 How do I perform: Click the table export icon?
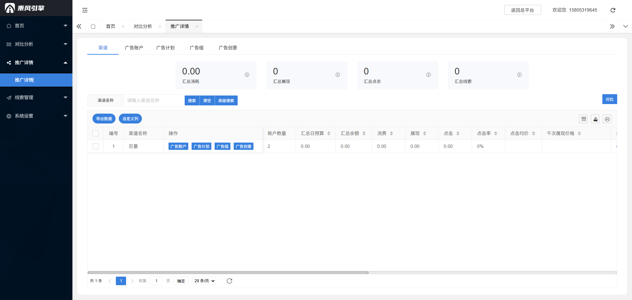click(x=595, y=119)
